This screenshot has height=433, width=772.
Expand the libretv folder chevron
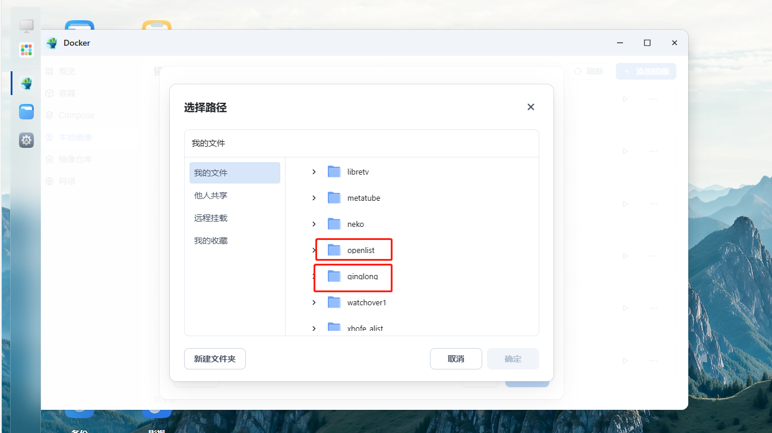(314, 172)
